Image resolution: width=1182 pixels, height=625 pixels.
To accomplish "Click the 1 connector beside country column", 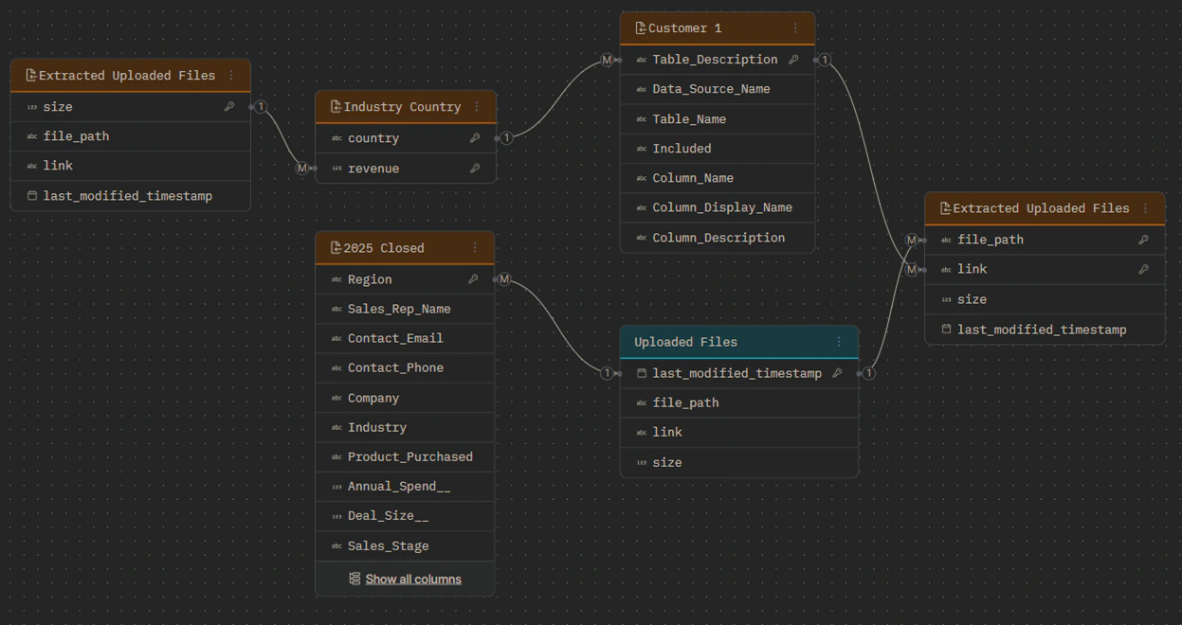I will coord(507,138).
